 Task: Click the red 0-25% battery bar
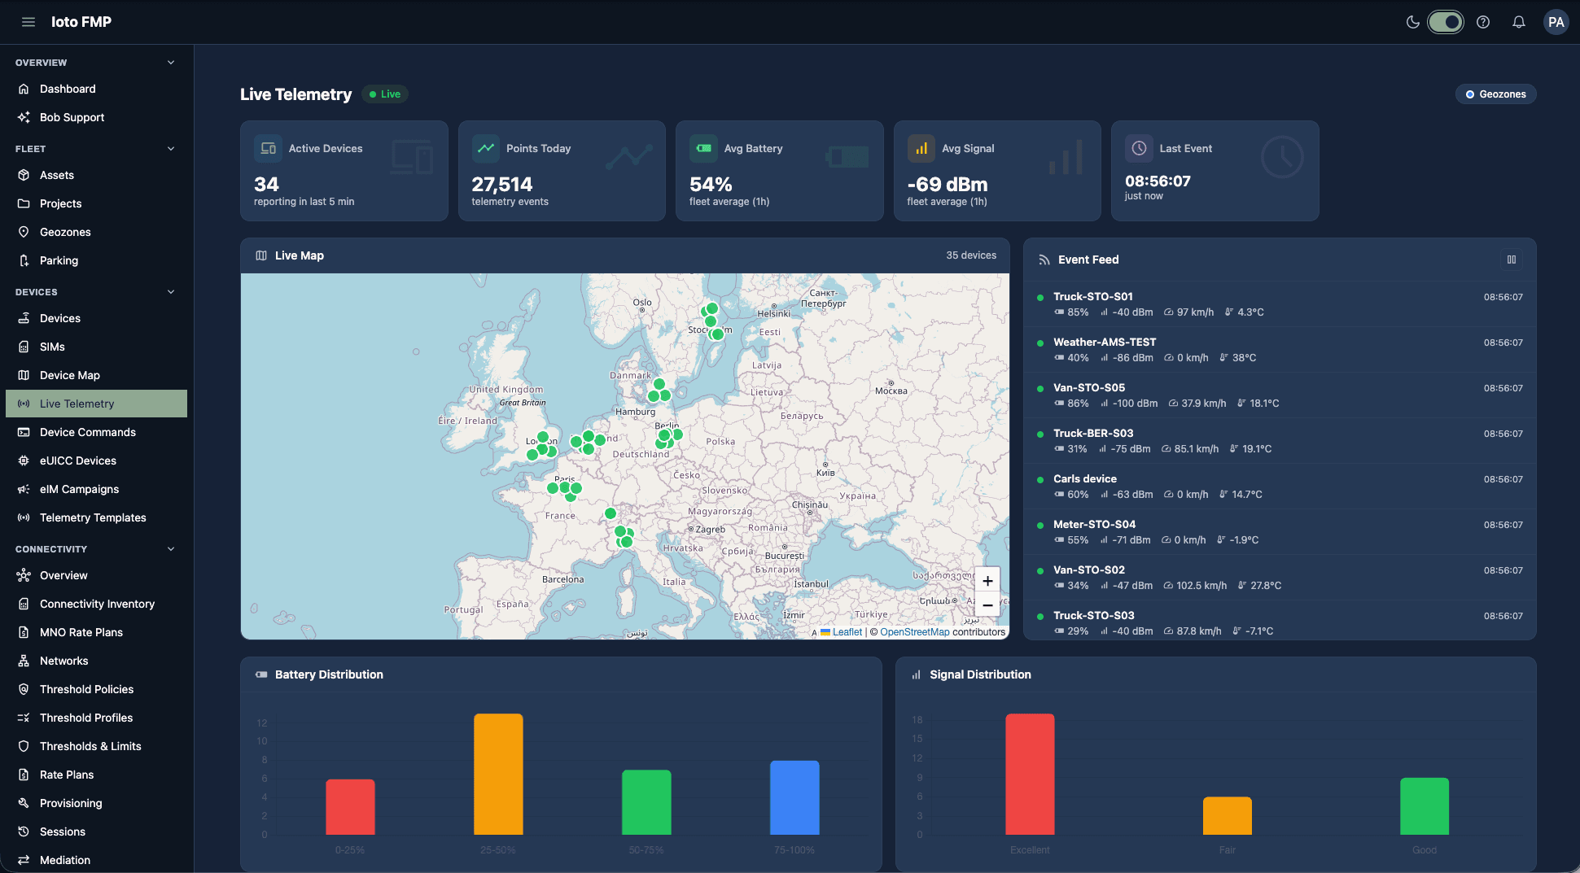coord(350,807)
